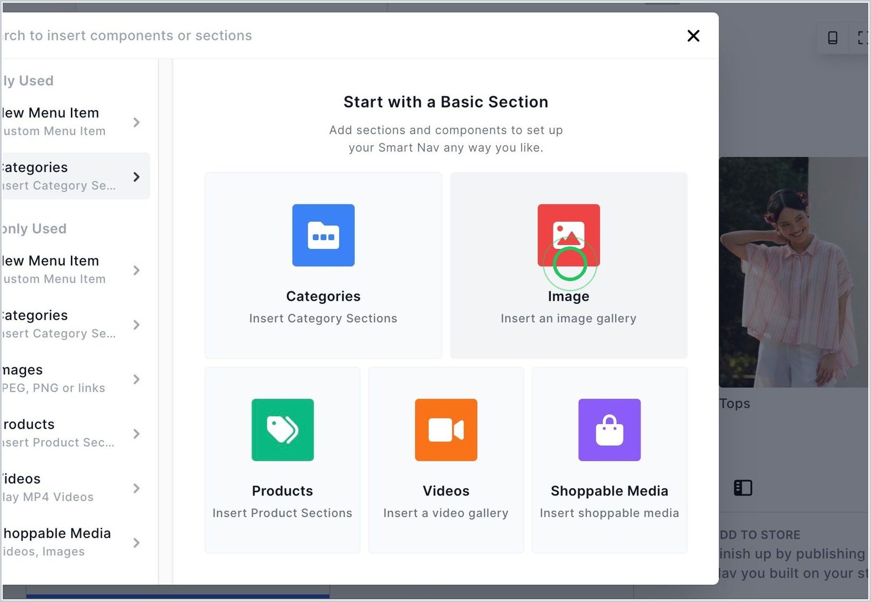Expand highlighted Categories row in Recently Used
Image resolution: width=871 pixels, height=602 pixels.
[136, 177]
